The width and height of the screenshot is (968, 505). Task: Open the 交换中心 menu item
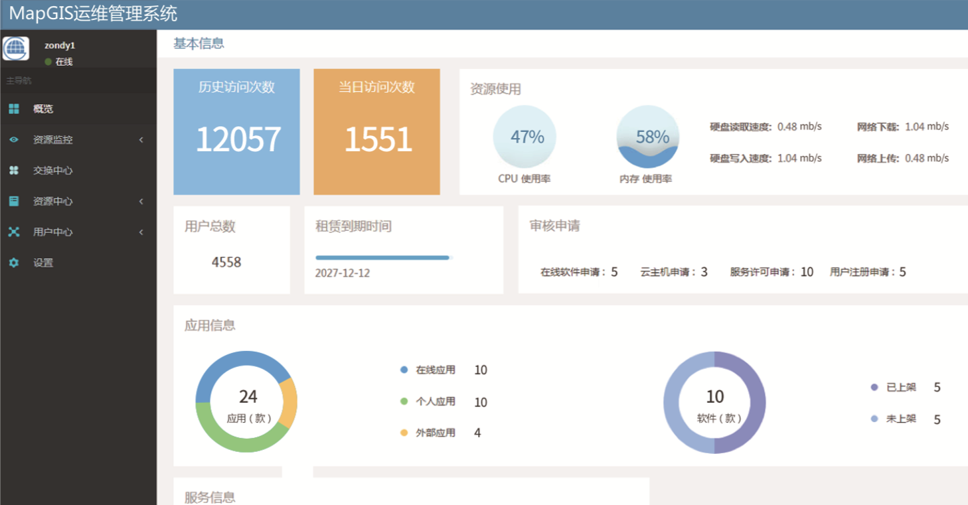(53, 171)
